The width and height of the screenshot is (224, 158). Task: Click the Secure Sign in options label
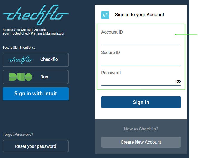18,48
